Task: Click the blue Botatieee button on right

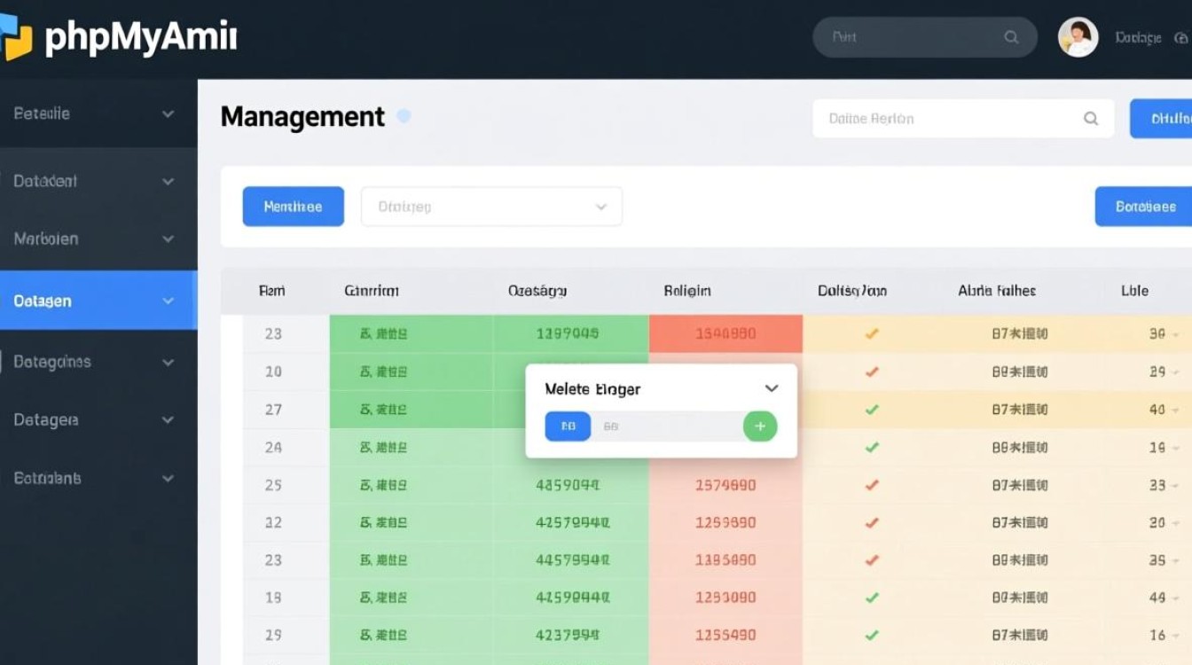Action: (x=1144, y=207)
